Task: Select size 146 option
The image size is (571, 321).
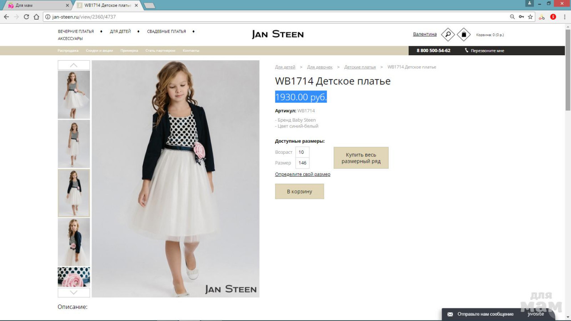Action: coord(302,163)
